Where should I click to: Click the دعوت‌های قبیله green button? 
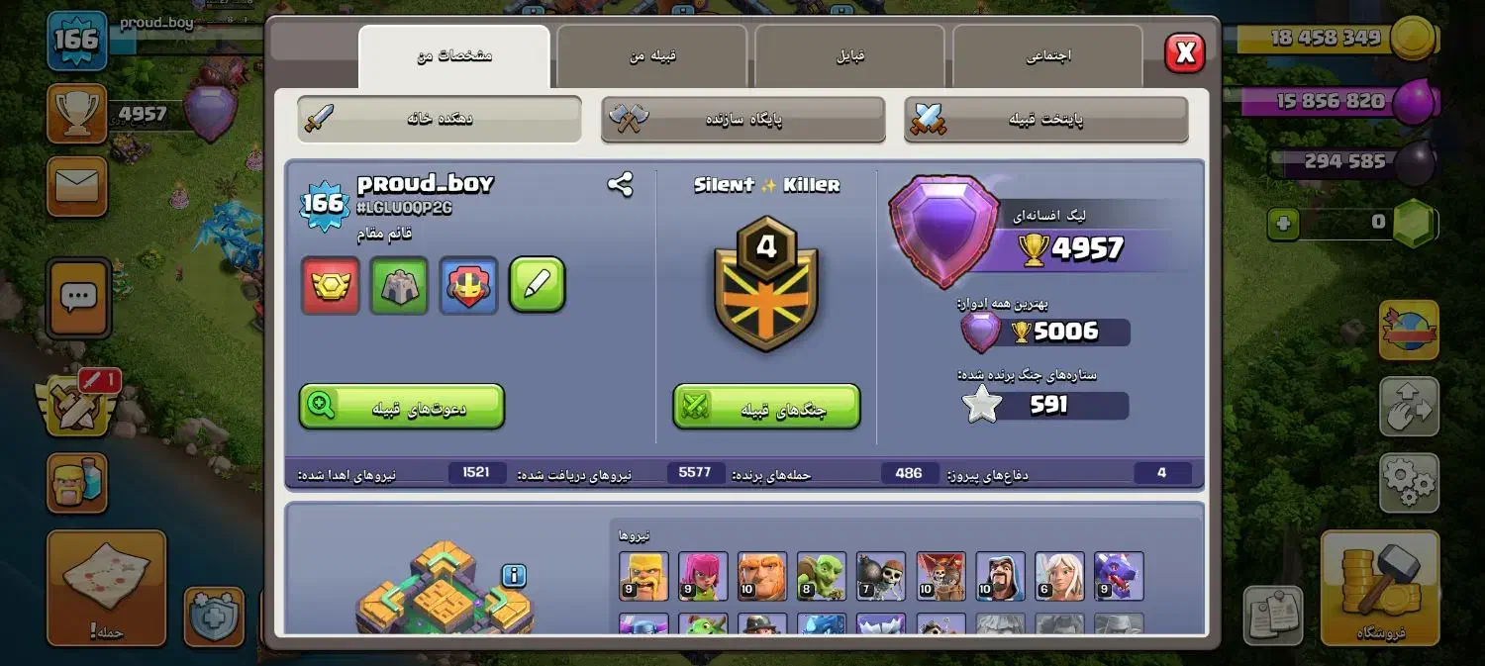tap(402, 406)
